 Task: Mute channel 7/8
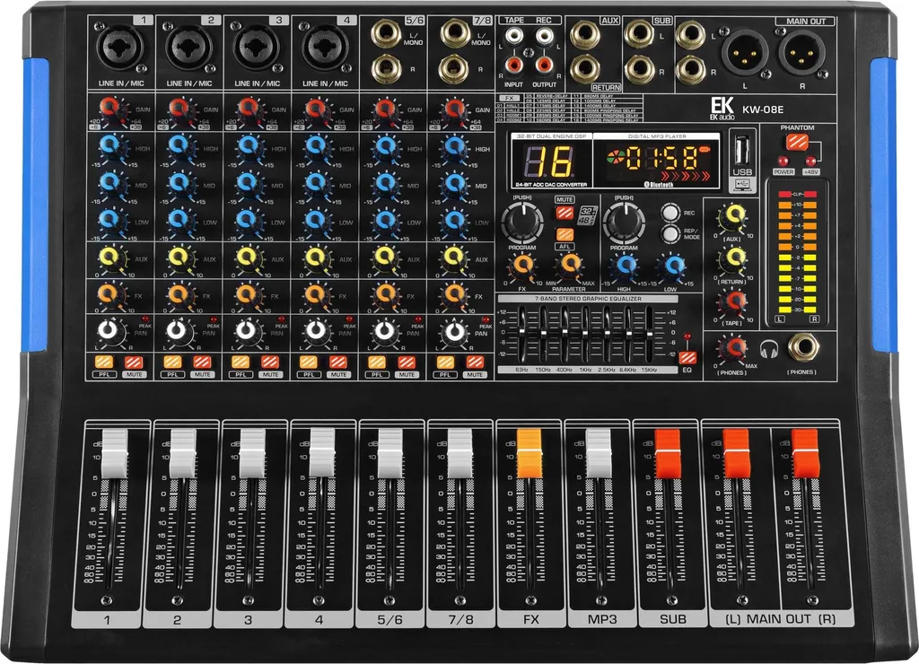click(475, 362)
